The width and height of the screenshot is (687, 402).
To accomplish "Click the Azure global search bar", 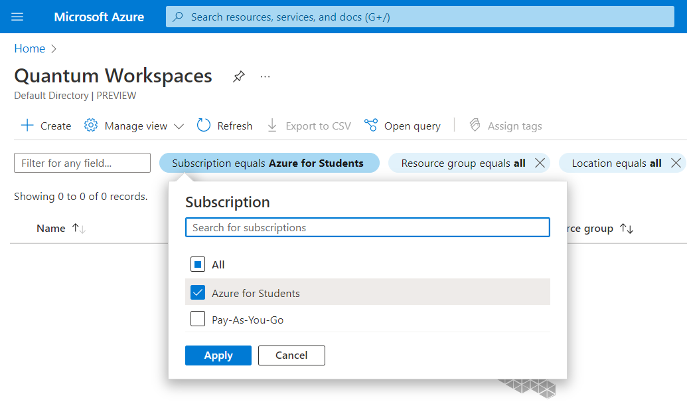I will (420, 17).
